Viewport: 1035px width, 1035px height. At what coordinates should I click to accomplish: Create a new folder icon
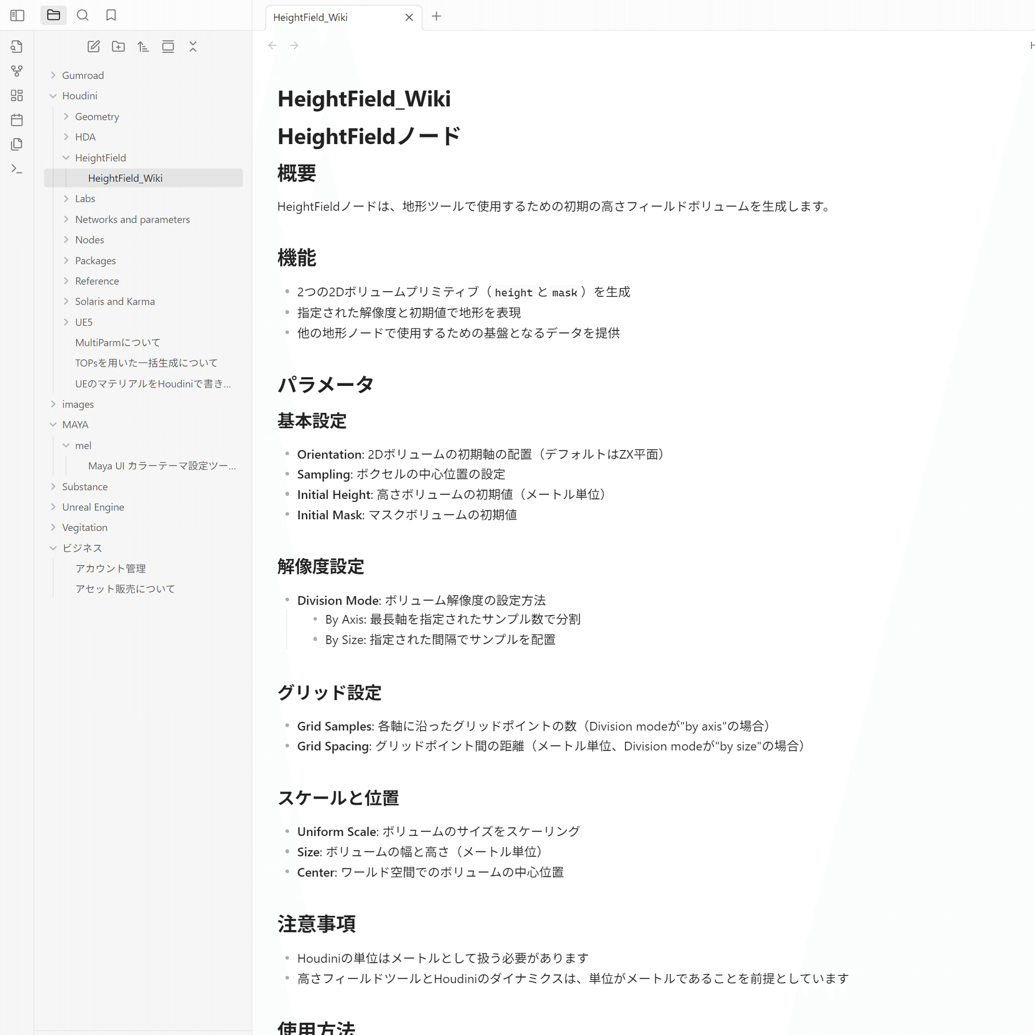[119, 47]
